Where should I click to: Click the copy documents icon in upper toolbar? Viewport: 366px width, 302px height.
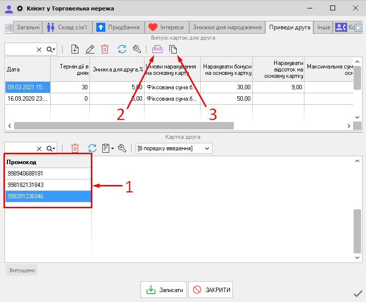[173, 49]
